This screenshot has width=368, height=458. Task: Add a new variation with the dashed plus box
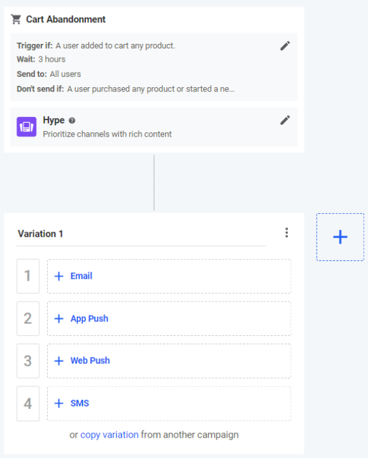pyautogui.click(x=340, y=237)
